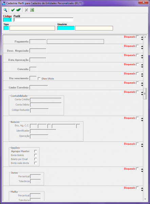Viewport: 150px width, 204px height.
Task: Click the up/down reorder arrows for Bancos section
Action: coord(142,119)
